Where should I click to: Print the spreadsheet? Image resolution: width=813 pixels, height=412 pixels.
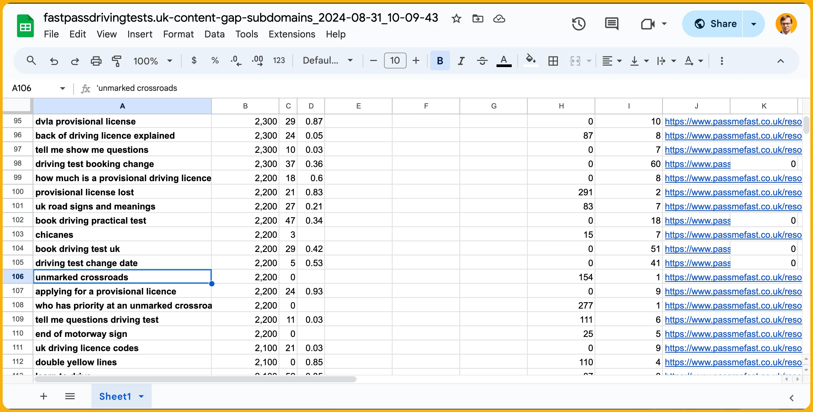coord(96,61)
